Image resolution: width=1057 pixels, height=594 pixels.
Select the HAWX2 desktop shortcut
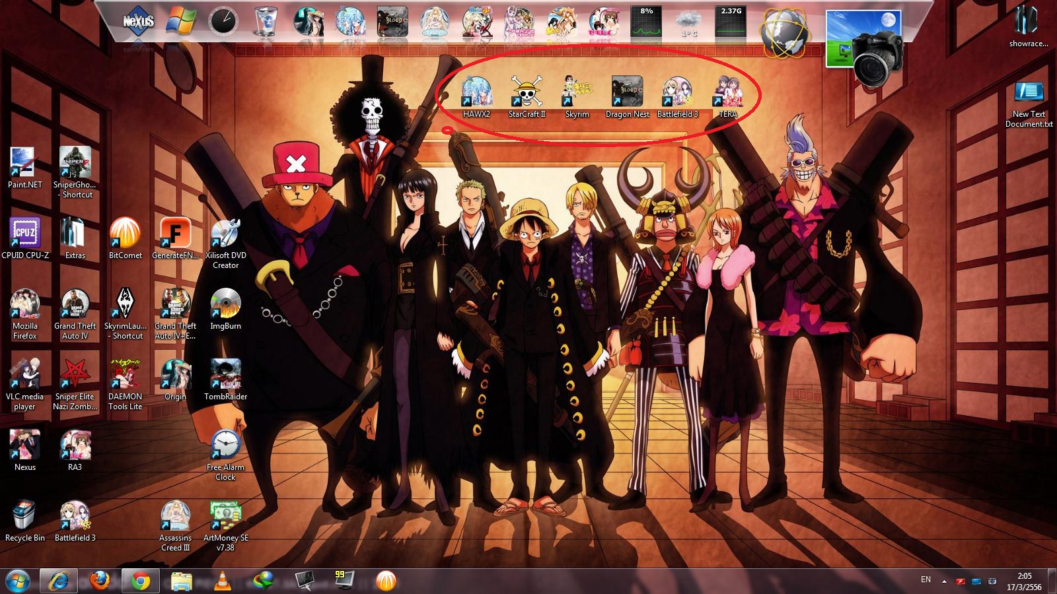pyautogui.click(x=476, y=97)
